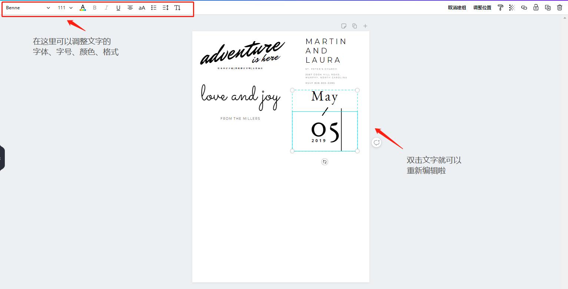The height and width of the screenshot is (289, 568).
Task: Open the Benne font dropdown
Action: point(28,7)
